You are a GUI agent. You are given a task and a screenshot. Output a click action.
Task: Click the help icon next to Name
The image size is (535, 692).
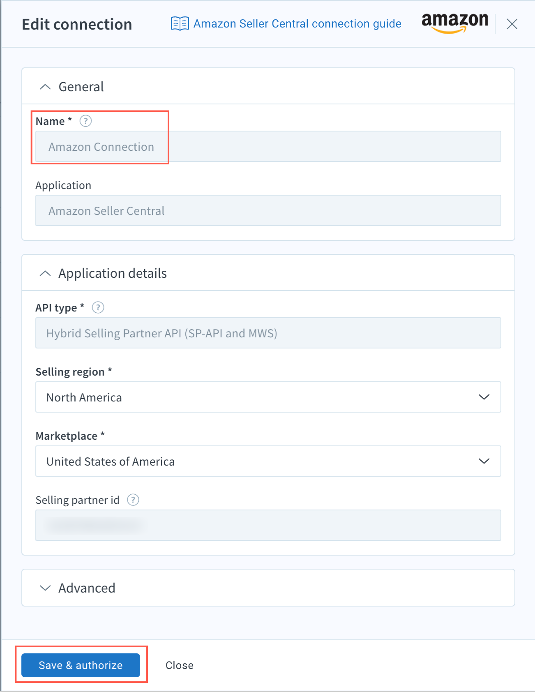85,121
